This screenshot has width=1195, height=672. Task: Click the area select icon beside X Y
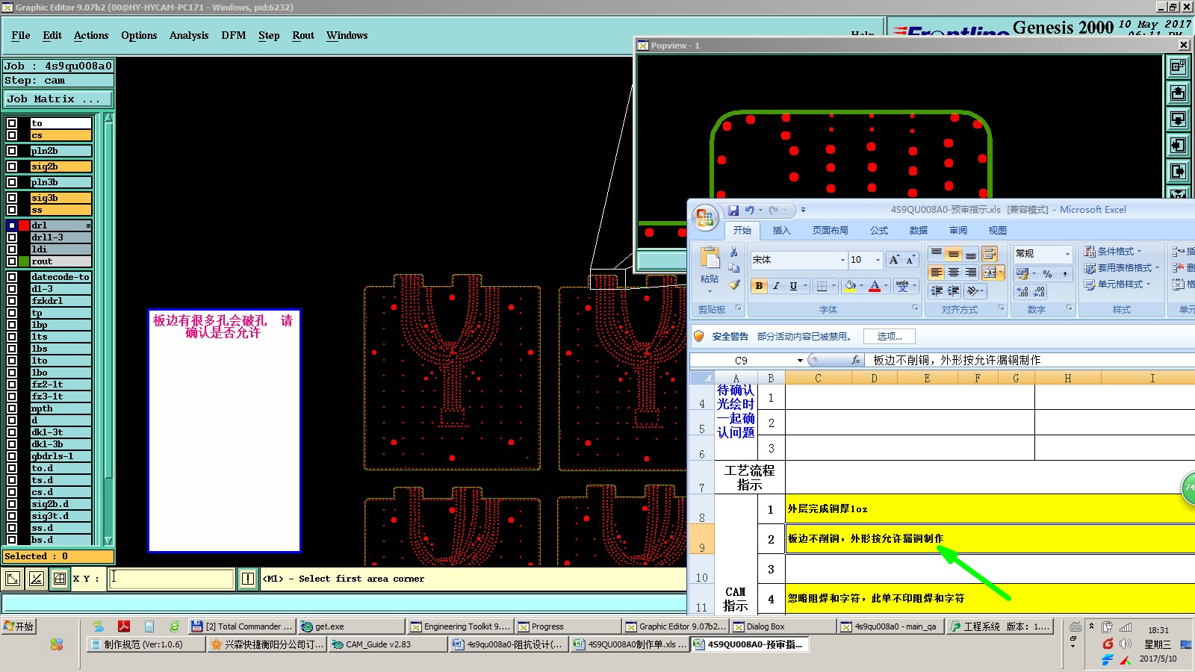[13, 579]
